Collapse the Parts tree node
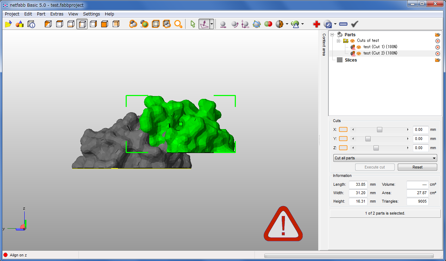Viewport: 446px width, 261px height. point(332,34)
